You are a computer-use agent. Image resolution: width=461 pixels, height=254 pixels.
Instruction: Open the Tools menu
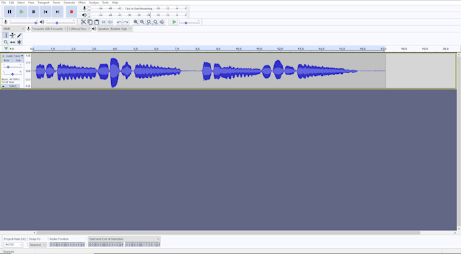[x=105, y=3]
